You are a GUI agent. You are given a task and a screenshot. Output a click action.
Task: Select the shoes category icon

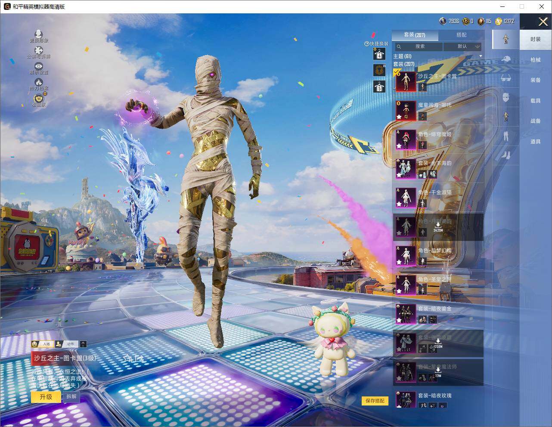point(506,155)
